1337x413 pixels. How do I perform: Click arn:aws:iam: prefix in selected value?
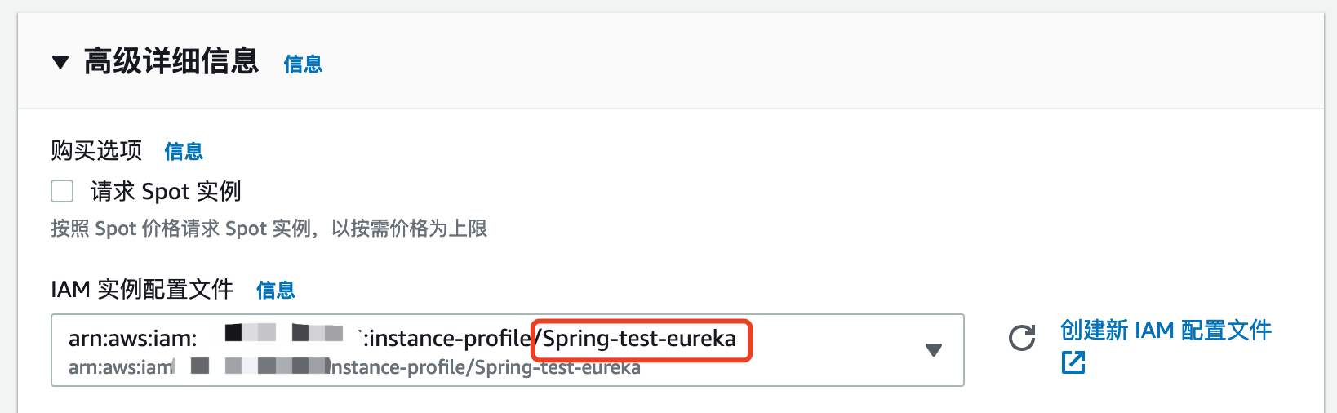[132, 338]
